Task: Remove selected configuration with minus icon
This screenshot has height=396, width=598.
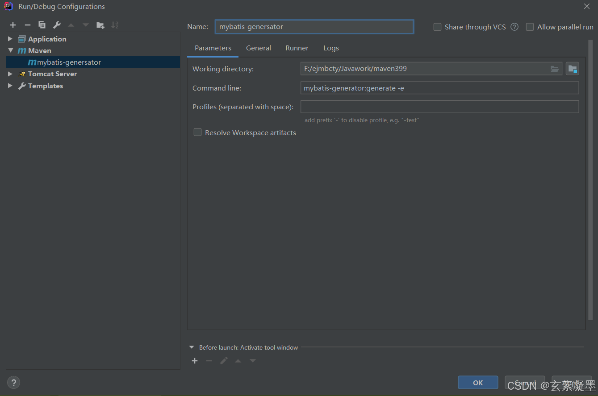Action: [x=27, y=25]
